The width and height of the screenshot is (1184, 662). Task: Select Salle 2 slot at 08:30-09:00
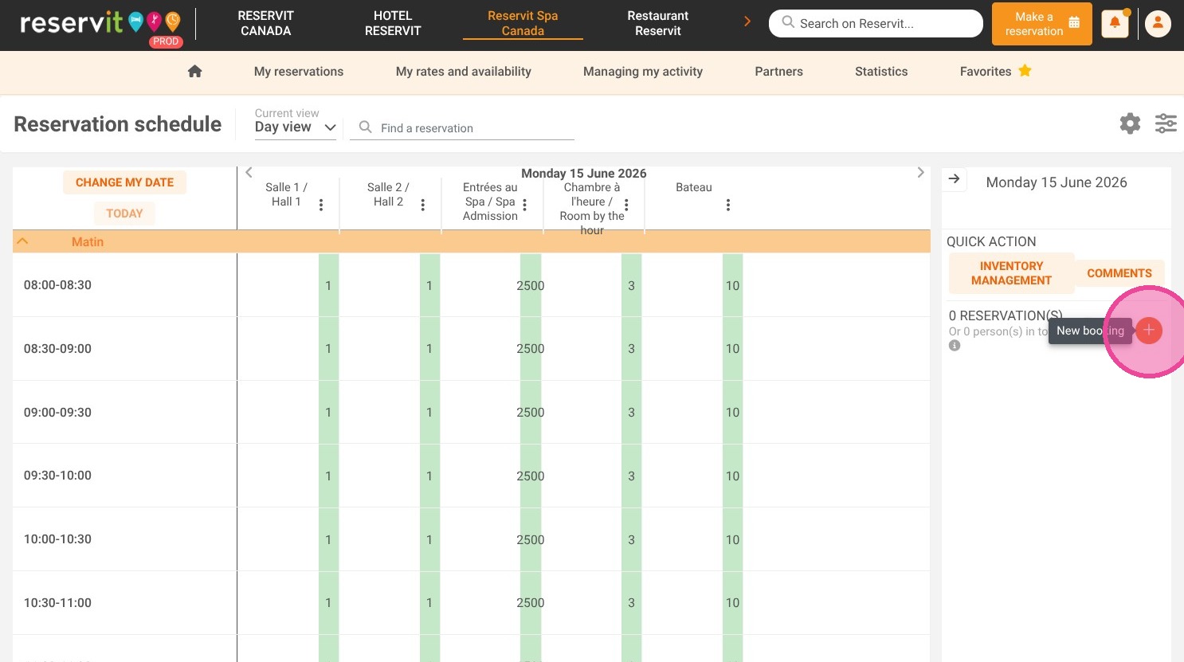coord(429,348)
